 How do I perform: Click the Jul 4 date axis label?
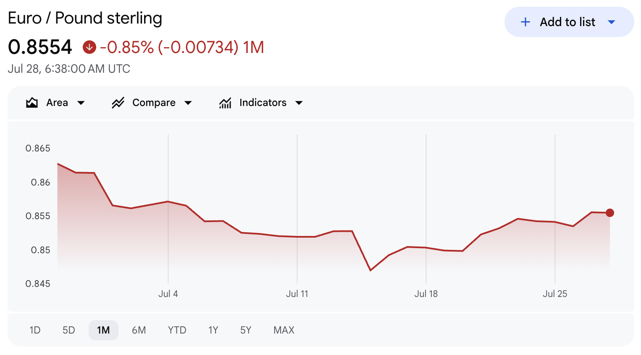(x=168, y=294)
